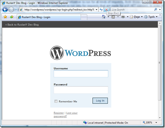
Task: Expand the address bar URL history dropdown
Action: click(97, 10)
